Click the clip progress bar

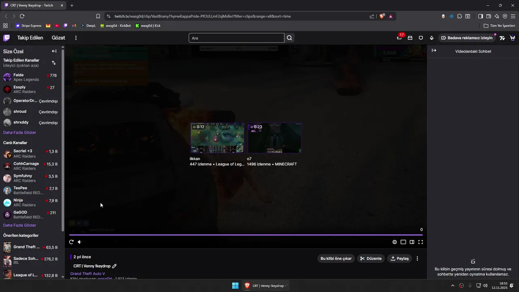[246, 235]
